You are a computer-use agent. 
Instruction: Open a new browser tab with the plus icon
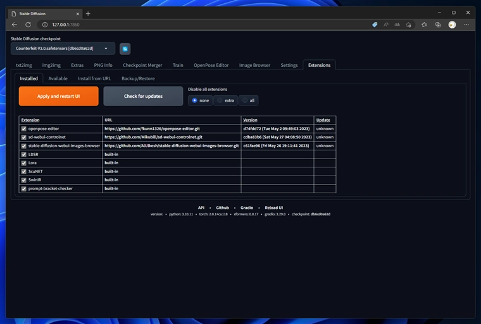click(88, 13)
